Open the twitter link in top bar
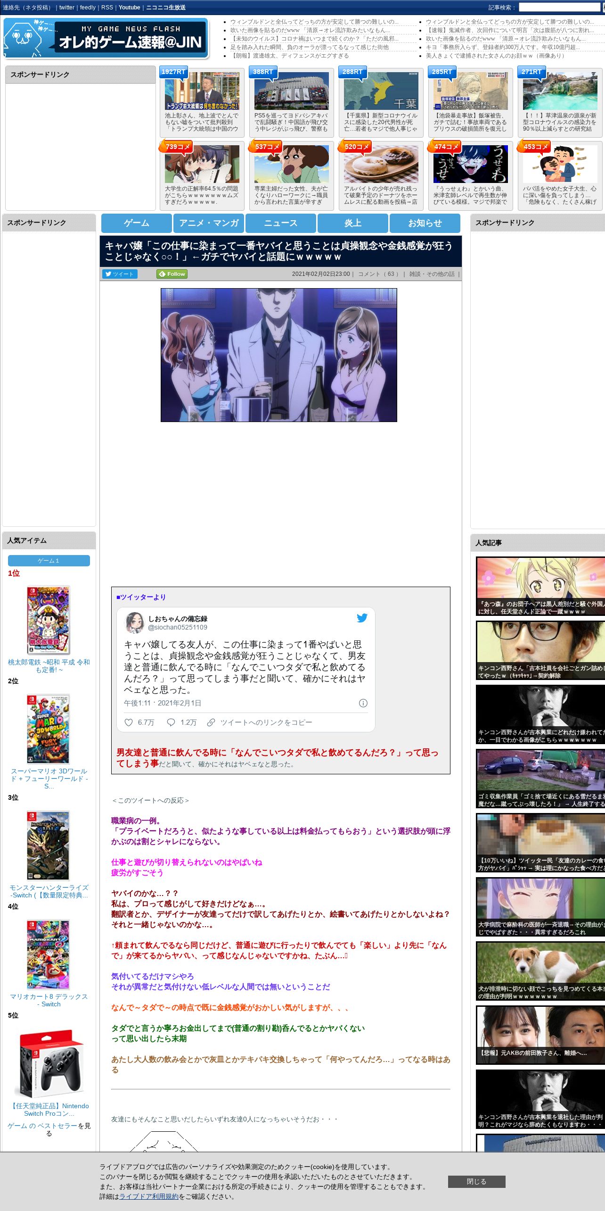The height and width of the screenshot is (1211, 605). pyautogui.click(x=67, y=8)
